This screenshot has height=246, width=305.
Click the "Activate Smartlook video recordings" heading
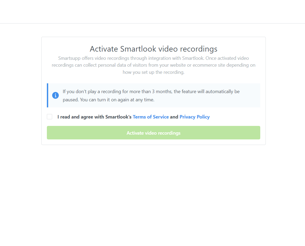pos(153,49)
